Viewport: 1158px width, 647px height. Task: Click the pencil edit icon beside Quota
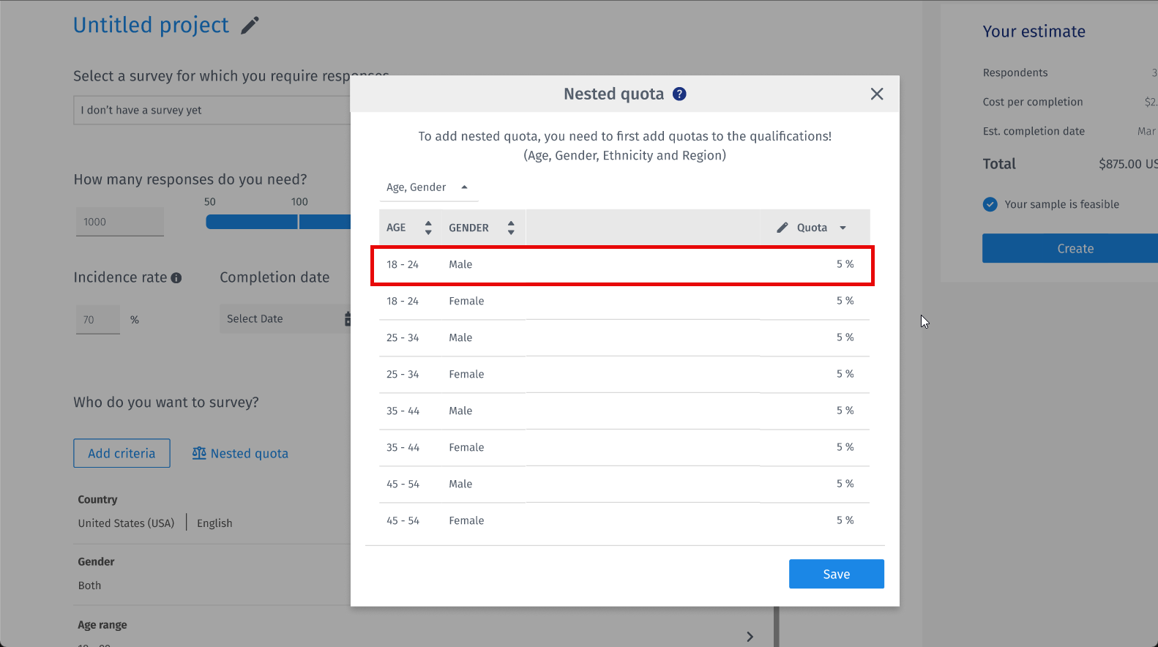coord(782,228)
